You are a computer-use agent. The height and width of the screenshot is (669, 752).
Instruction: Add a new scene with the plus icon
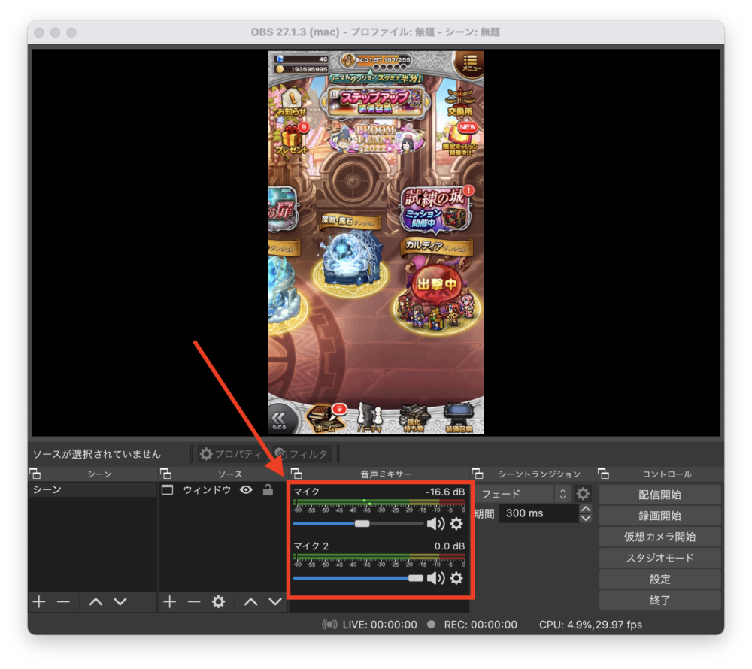coord(39,601)
